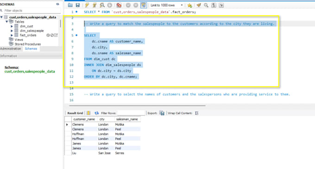The height and width of the screenshot is (169, 315).
Task: Click the table grid icon beside fact_orders
Action: point(56,35)
